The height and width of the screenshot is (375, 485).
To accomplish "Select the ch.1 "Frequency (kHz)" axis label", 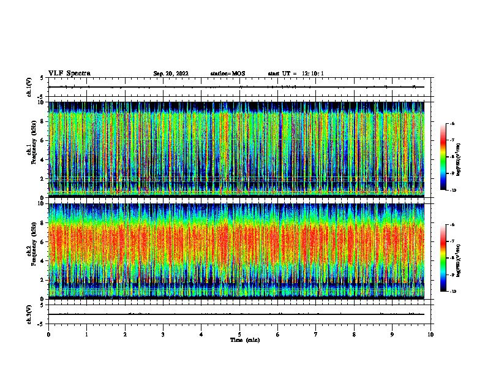I will (x=34, y=142).
